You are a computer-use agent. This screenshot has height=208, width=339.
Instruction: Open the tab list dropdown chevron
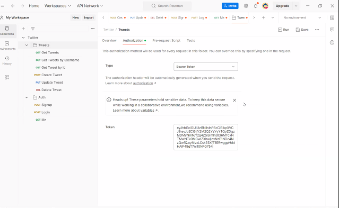(x=273, y=17)
